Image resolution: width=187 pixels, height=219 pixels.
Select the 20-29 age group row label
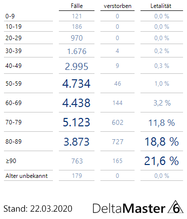[x=13, y=38]
